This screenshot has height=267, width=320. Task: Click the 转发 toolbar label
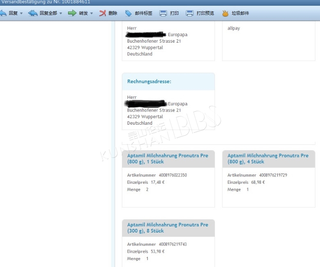coord(83,13)
